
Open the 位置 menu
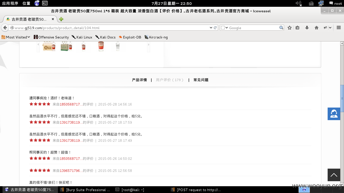[26, 3]
